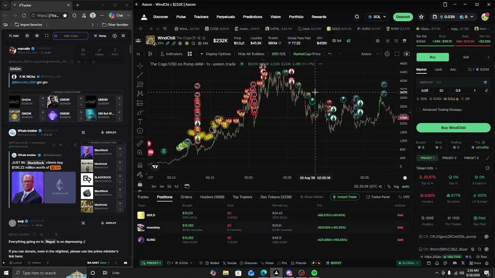This screenshot has height=278, width=495.
Task: Edit the quick buy amount presets
Action: pos(486,91)
